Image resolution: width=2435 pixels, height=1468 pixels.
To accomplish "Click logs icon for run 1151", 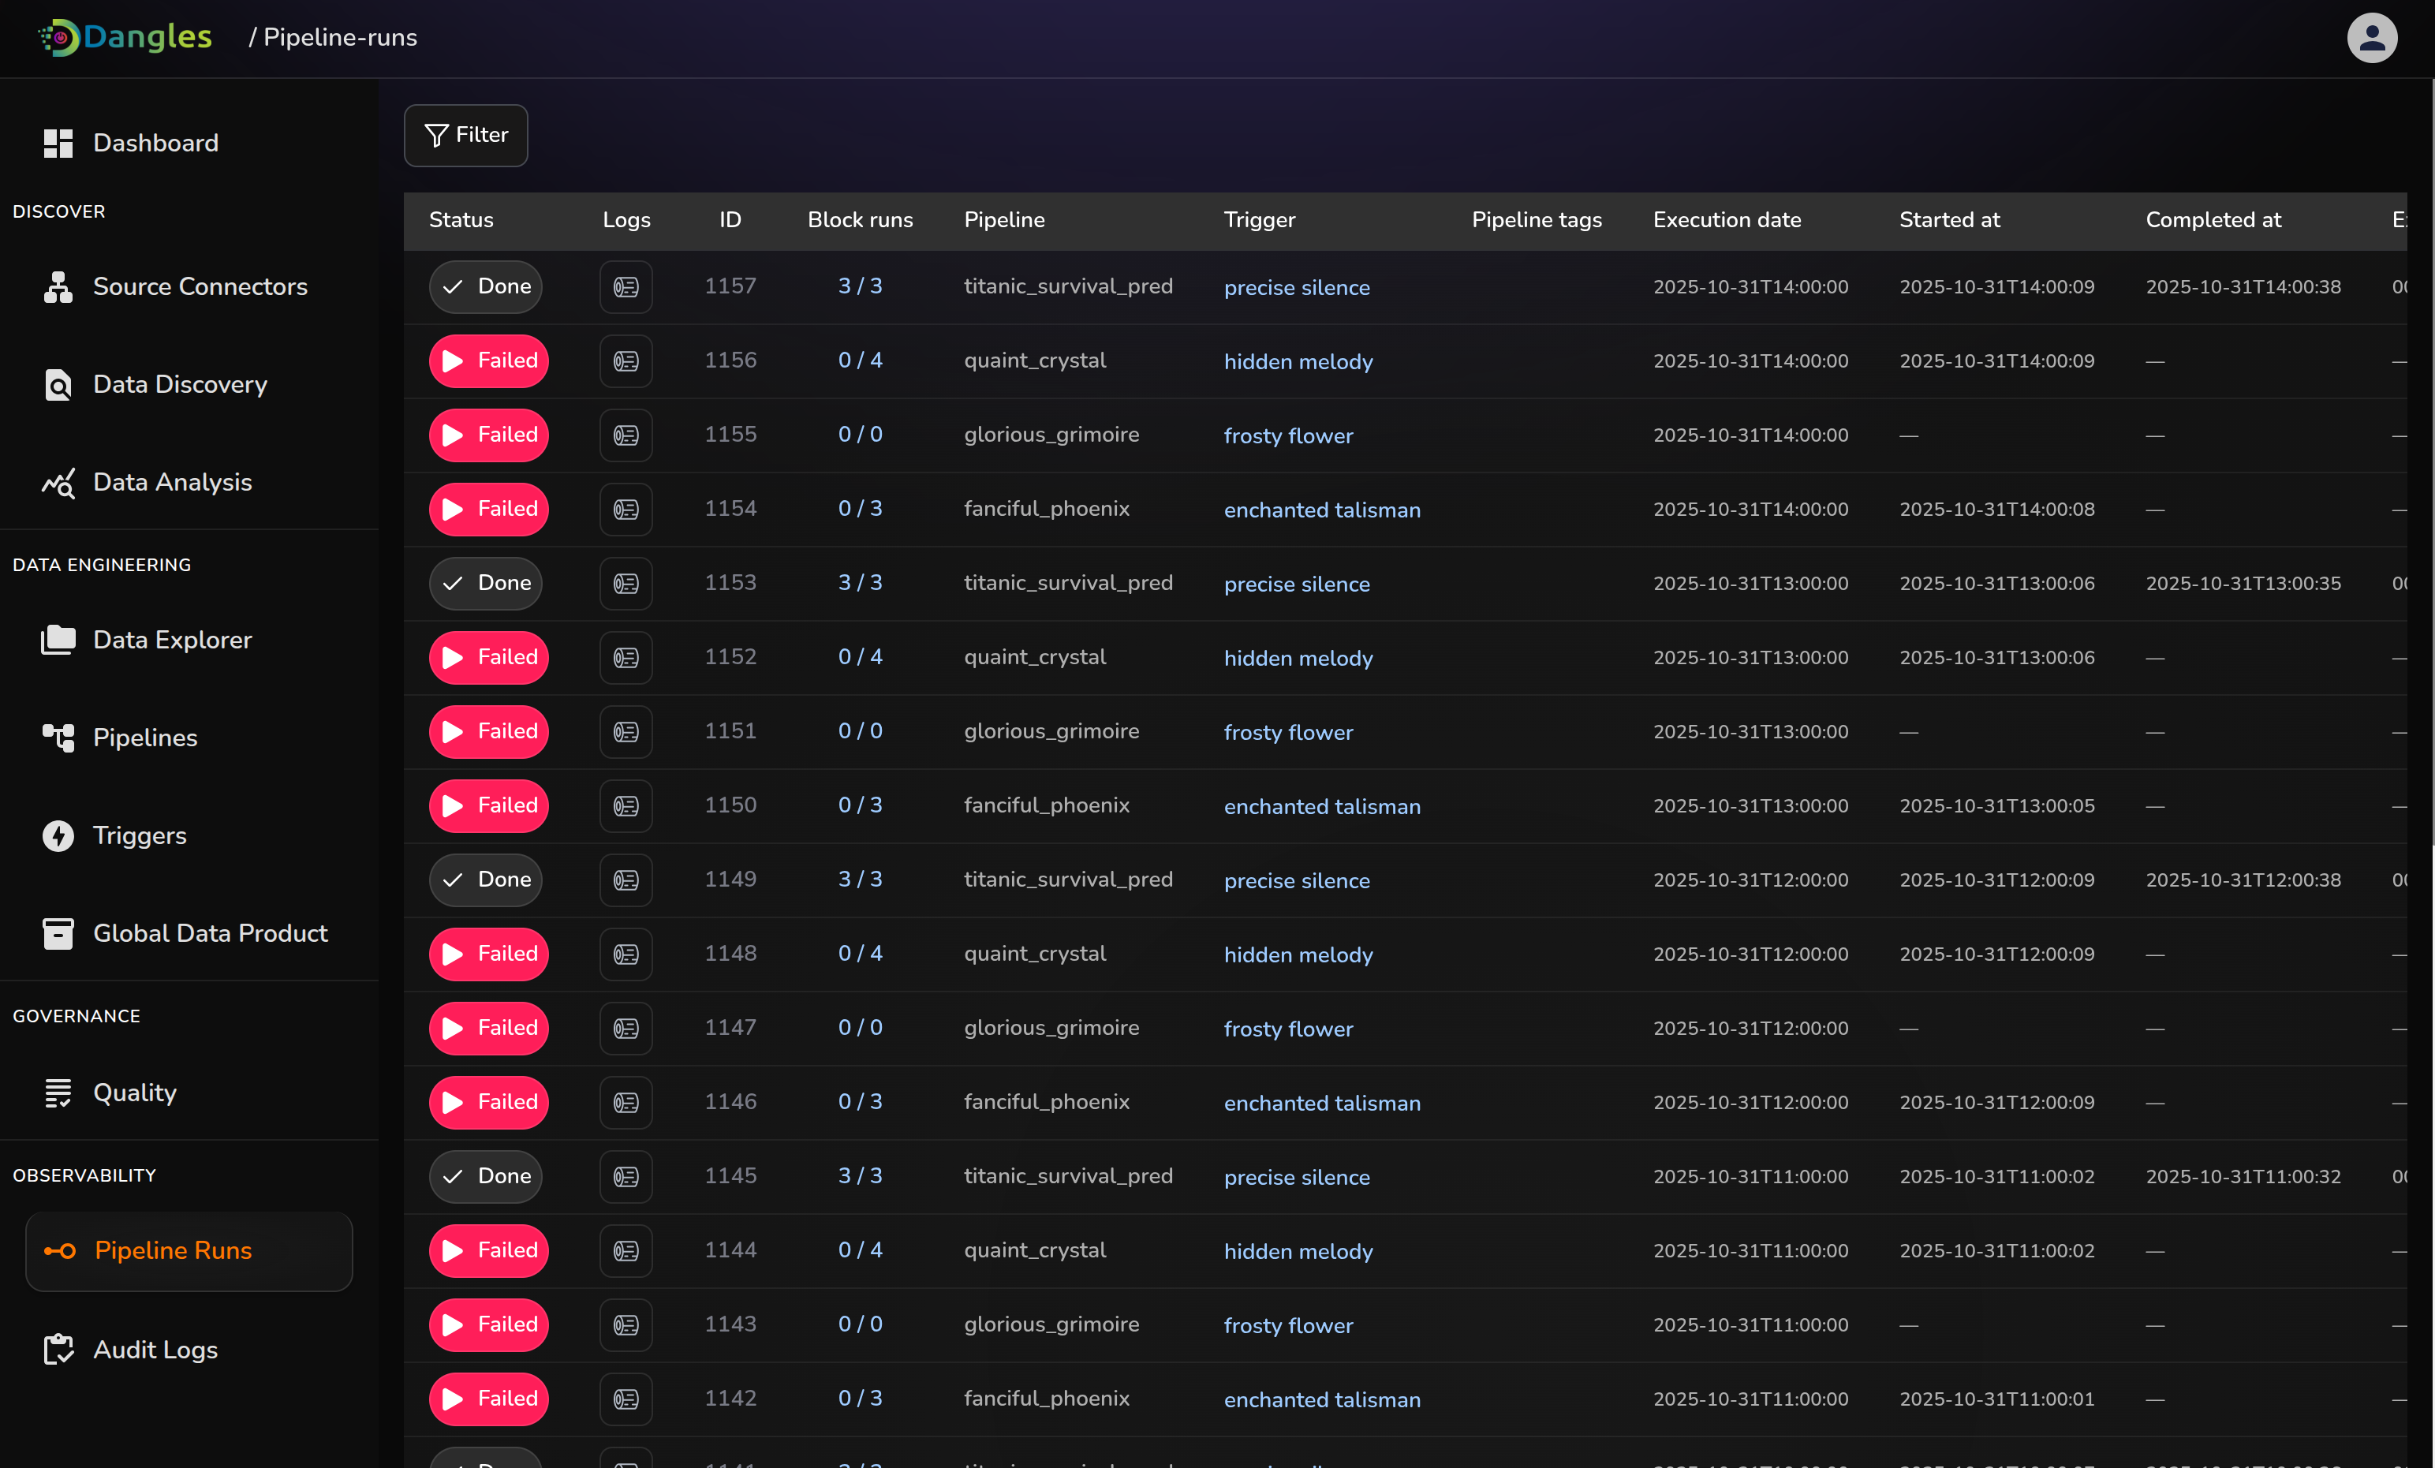I will pyautogui.click(x=626, y=731).
